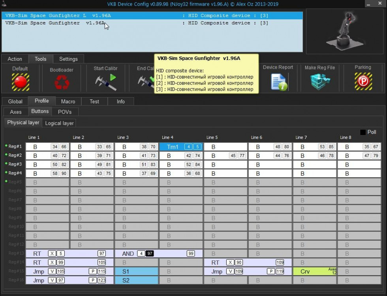This screenshot has height=296, width=387.
Task: Toggle the green Reg#1 row marker
Action: [6, 146]
